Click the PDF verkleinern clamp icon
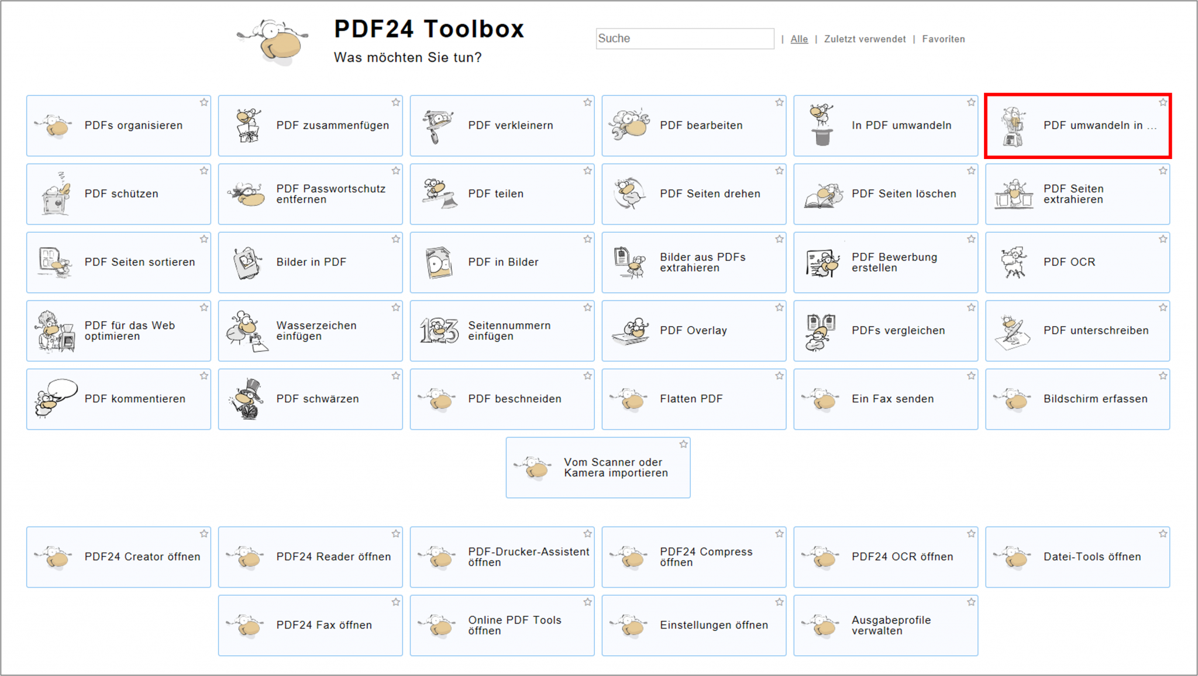 tap(438, 126)
